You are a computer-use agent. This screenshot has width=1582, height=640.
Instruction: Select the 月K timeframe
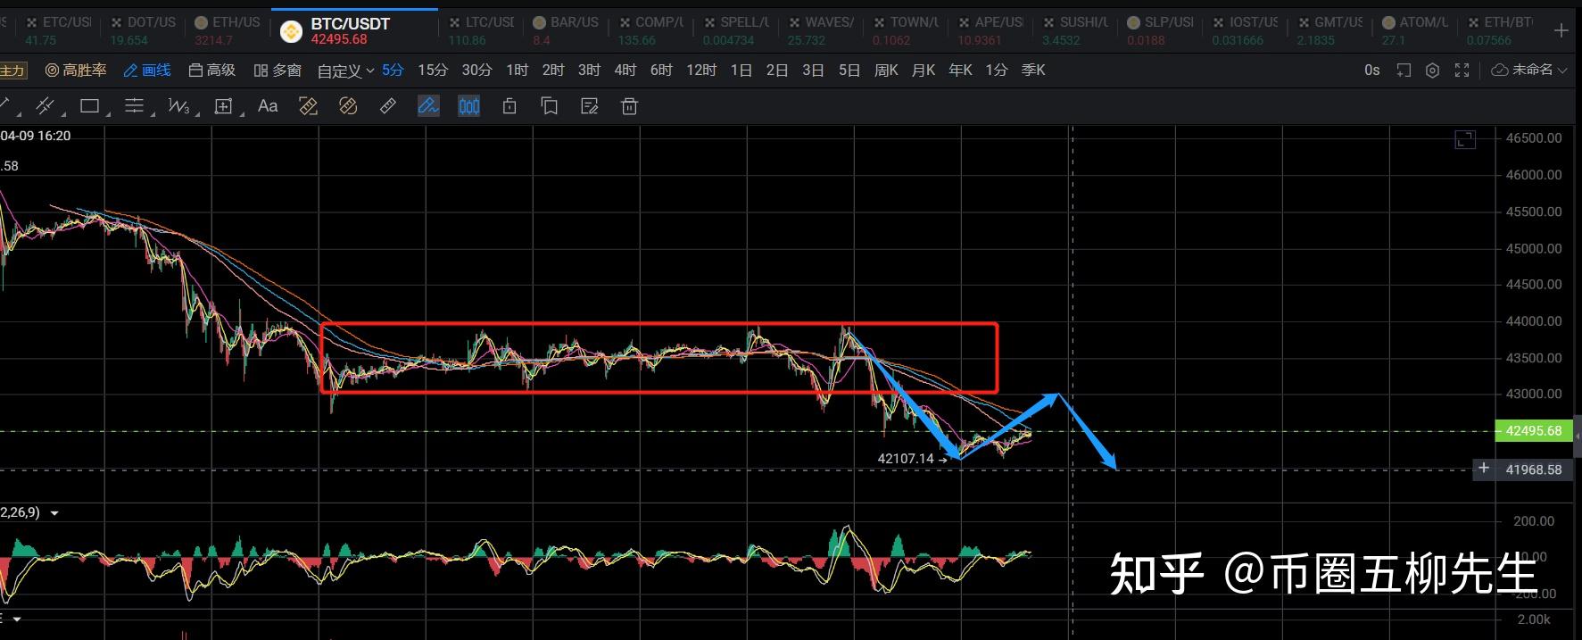(x=924, y=70)
